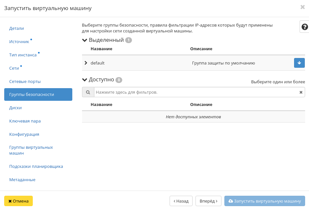Open the help panel via question mark icon
The image size is (309, 210).
pos(304,27)
